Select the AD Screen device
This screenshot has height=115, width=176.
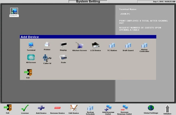click(x=31, y=59)
